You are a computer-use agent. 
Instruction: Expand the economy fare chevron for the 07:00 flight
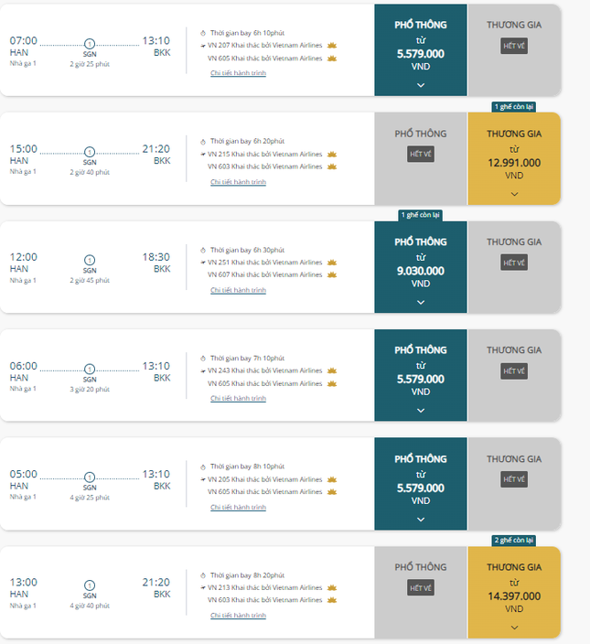click(421, 85)
